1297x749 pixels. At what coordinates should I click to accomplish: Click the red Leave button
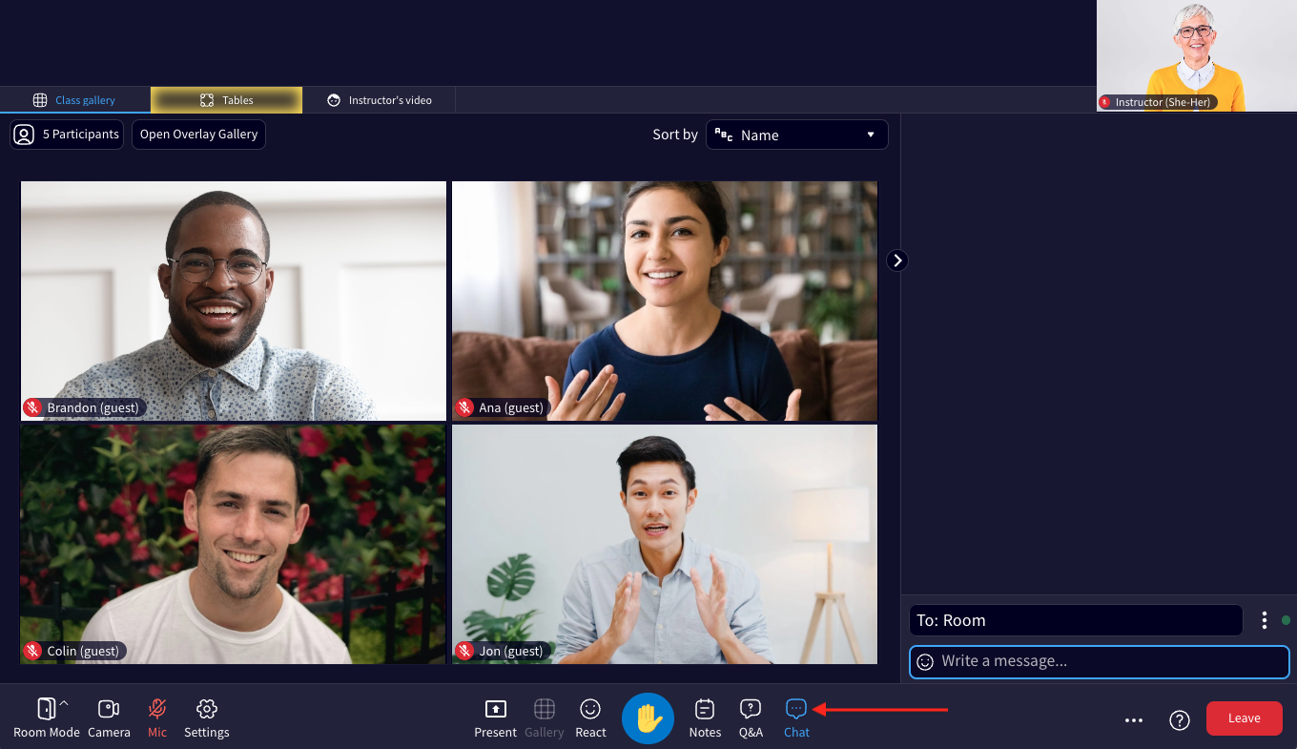1244,718
